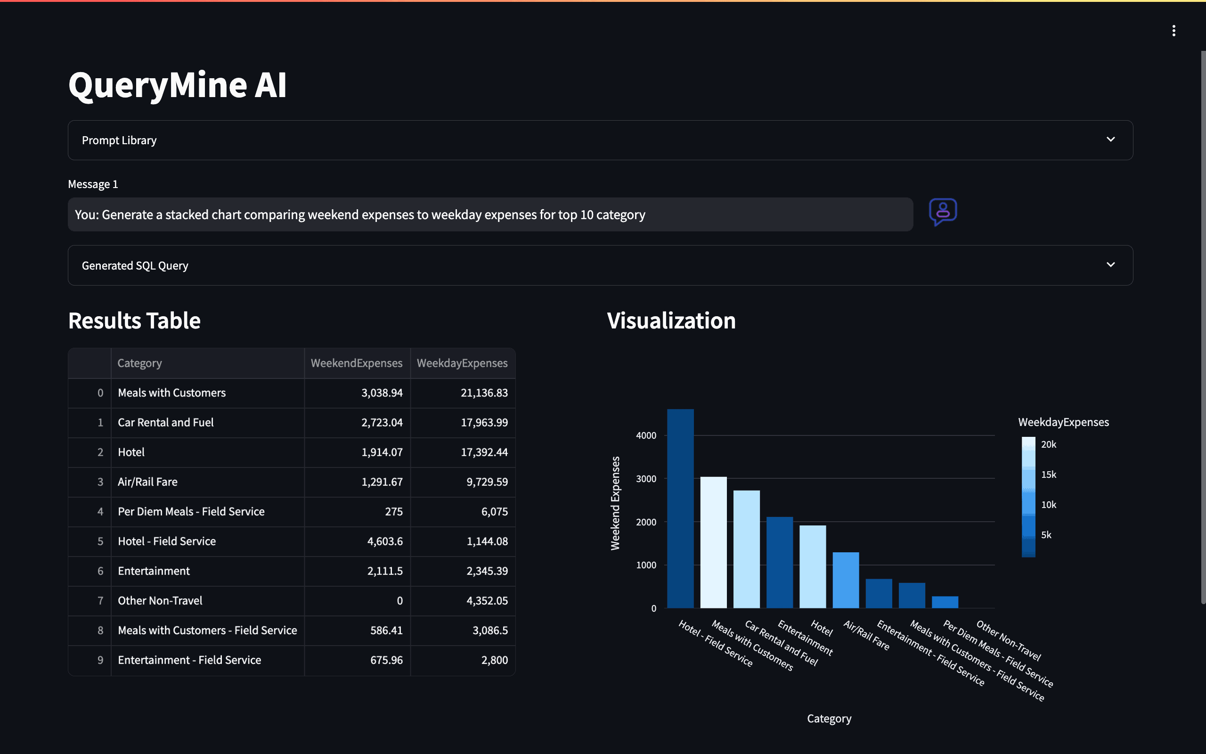Click the Hotel - Field Service chart bar

(x=680, y=508)
